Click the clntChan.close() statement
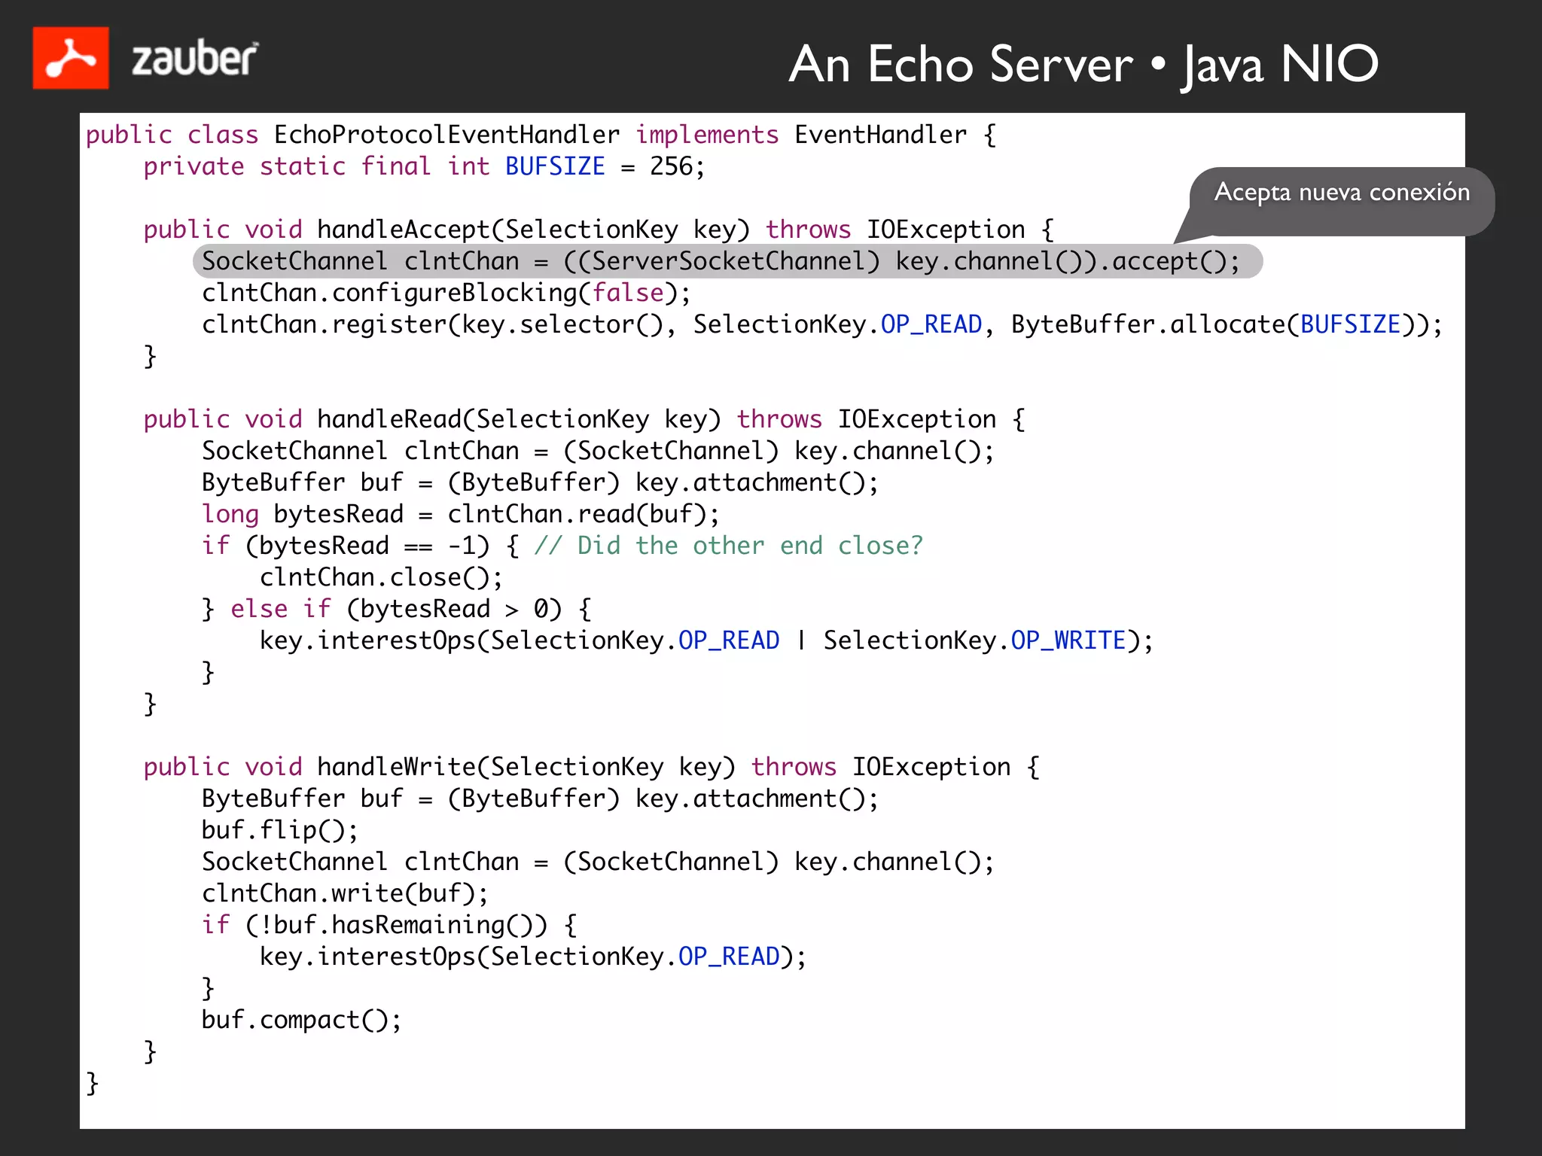This screenshot has width=1542, height=1156. pos(381,577)
